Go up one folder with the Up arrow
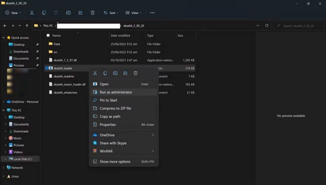Image resolution: width=326 pixels, height=185 pixels. coord(27,25)
